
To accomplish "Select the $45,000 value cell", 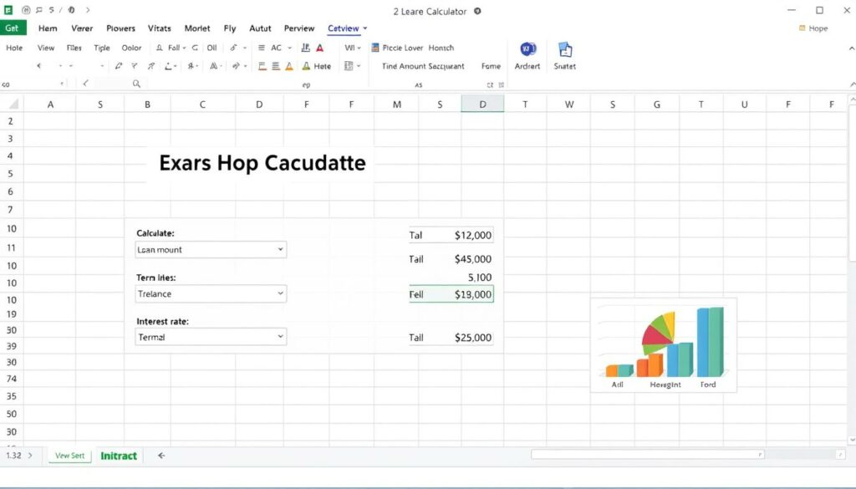I will coord(473,259).
